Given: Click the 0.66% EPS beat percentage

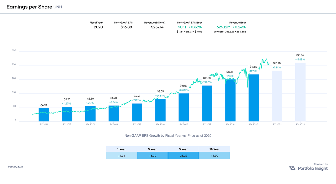Looking at the screenshot, I should tap(196, 27).
